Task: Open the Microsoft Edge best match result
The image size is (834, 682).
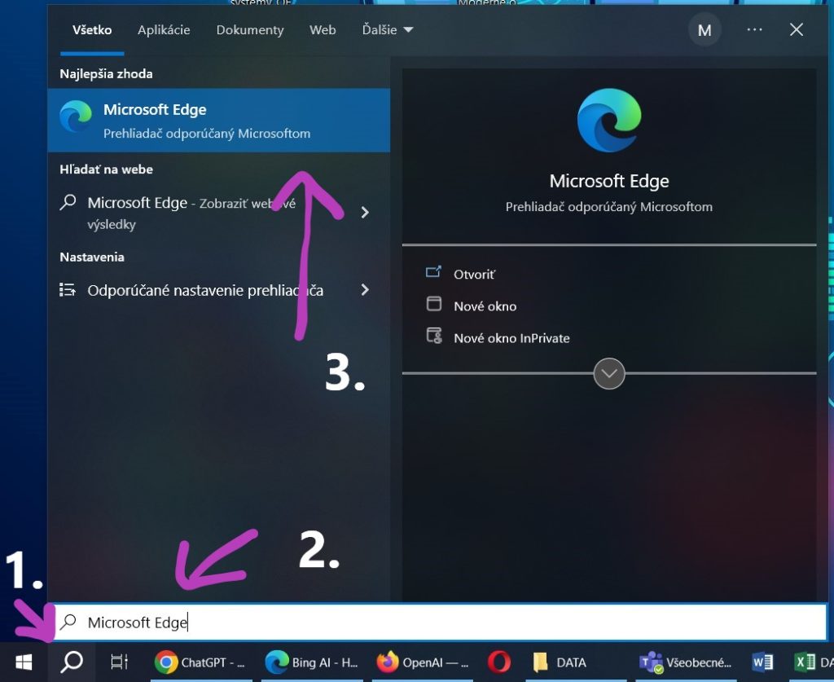Action: coord(218,121)
